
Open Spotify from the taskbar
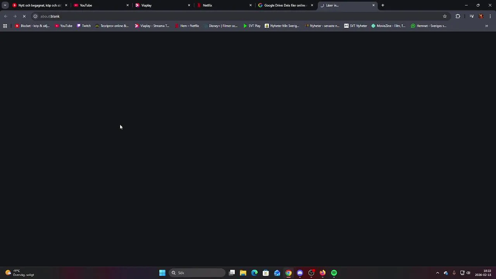pyautogui.click(x=334, y=273)
